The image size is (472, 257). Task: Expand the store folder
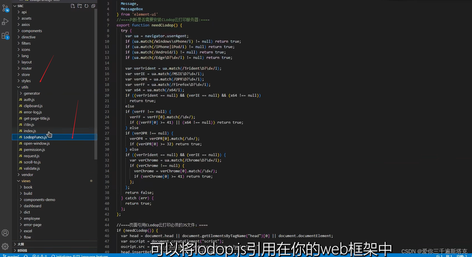(55, 75)
